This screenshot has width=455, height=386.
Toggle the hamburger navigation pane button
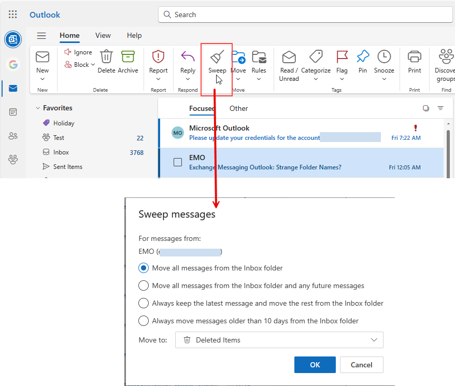click(41, 35)
